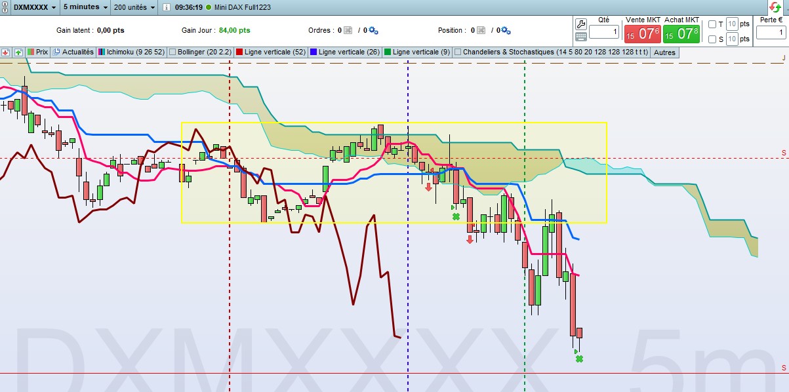789x392 pixels.
Task: Select the Ligne verticale (52) tab label
Action: coord(275,52)
